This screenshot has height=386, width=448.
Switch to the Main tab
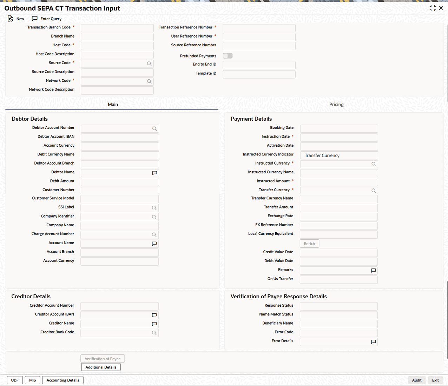click(113, 104)
